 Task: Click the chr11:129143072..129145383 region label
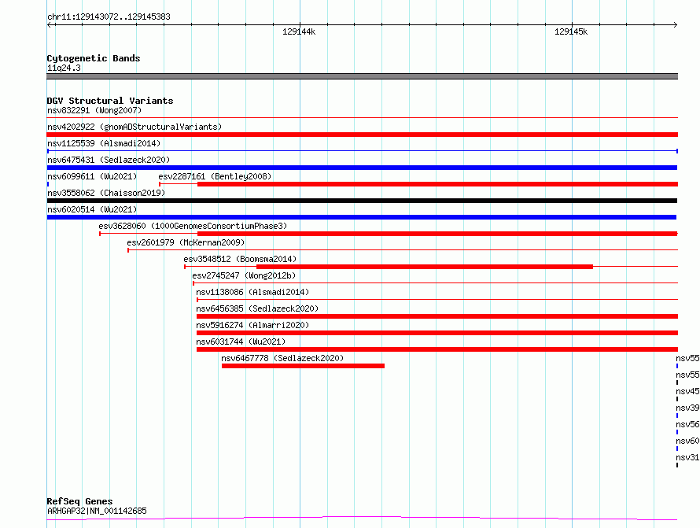tap(109, 17)
